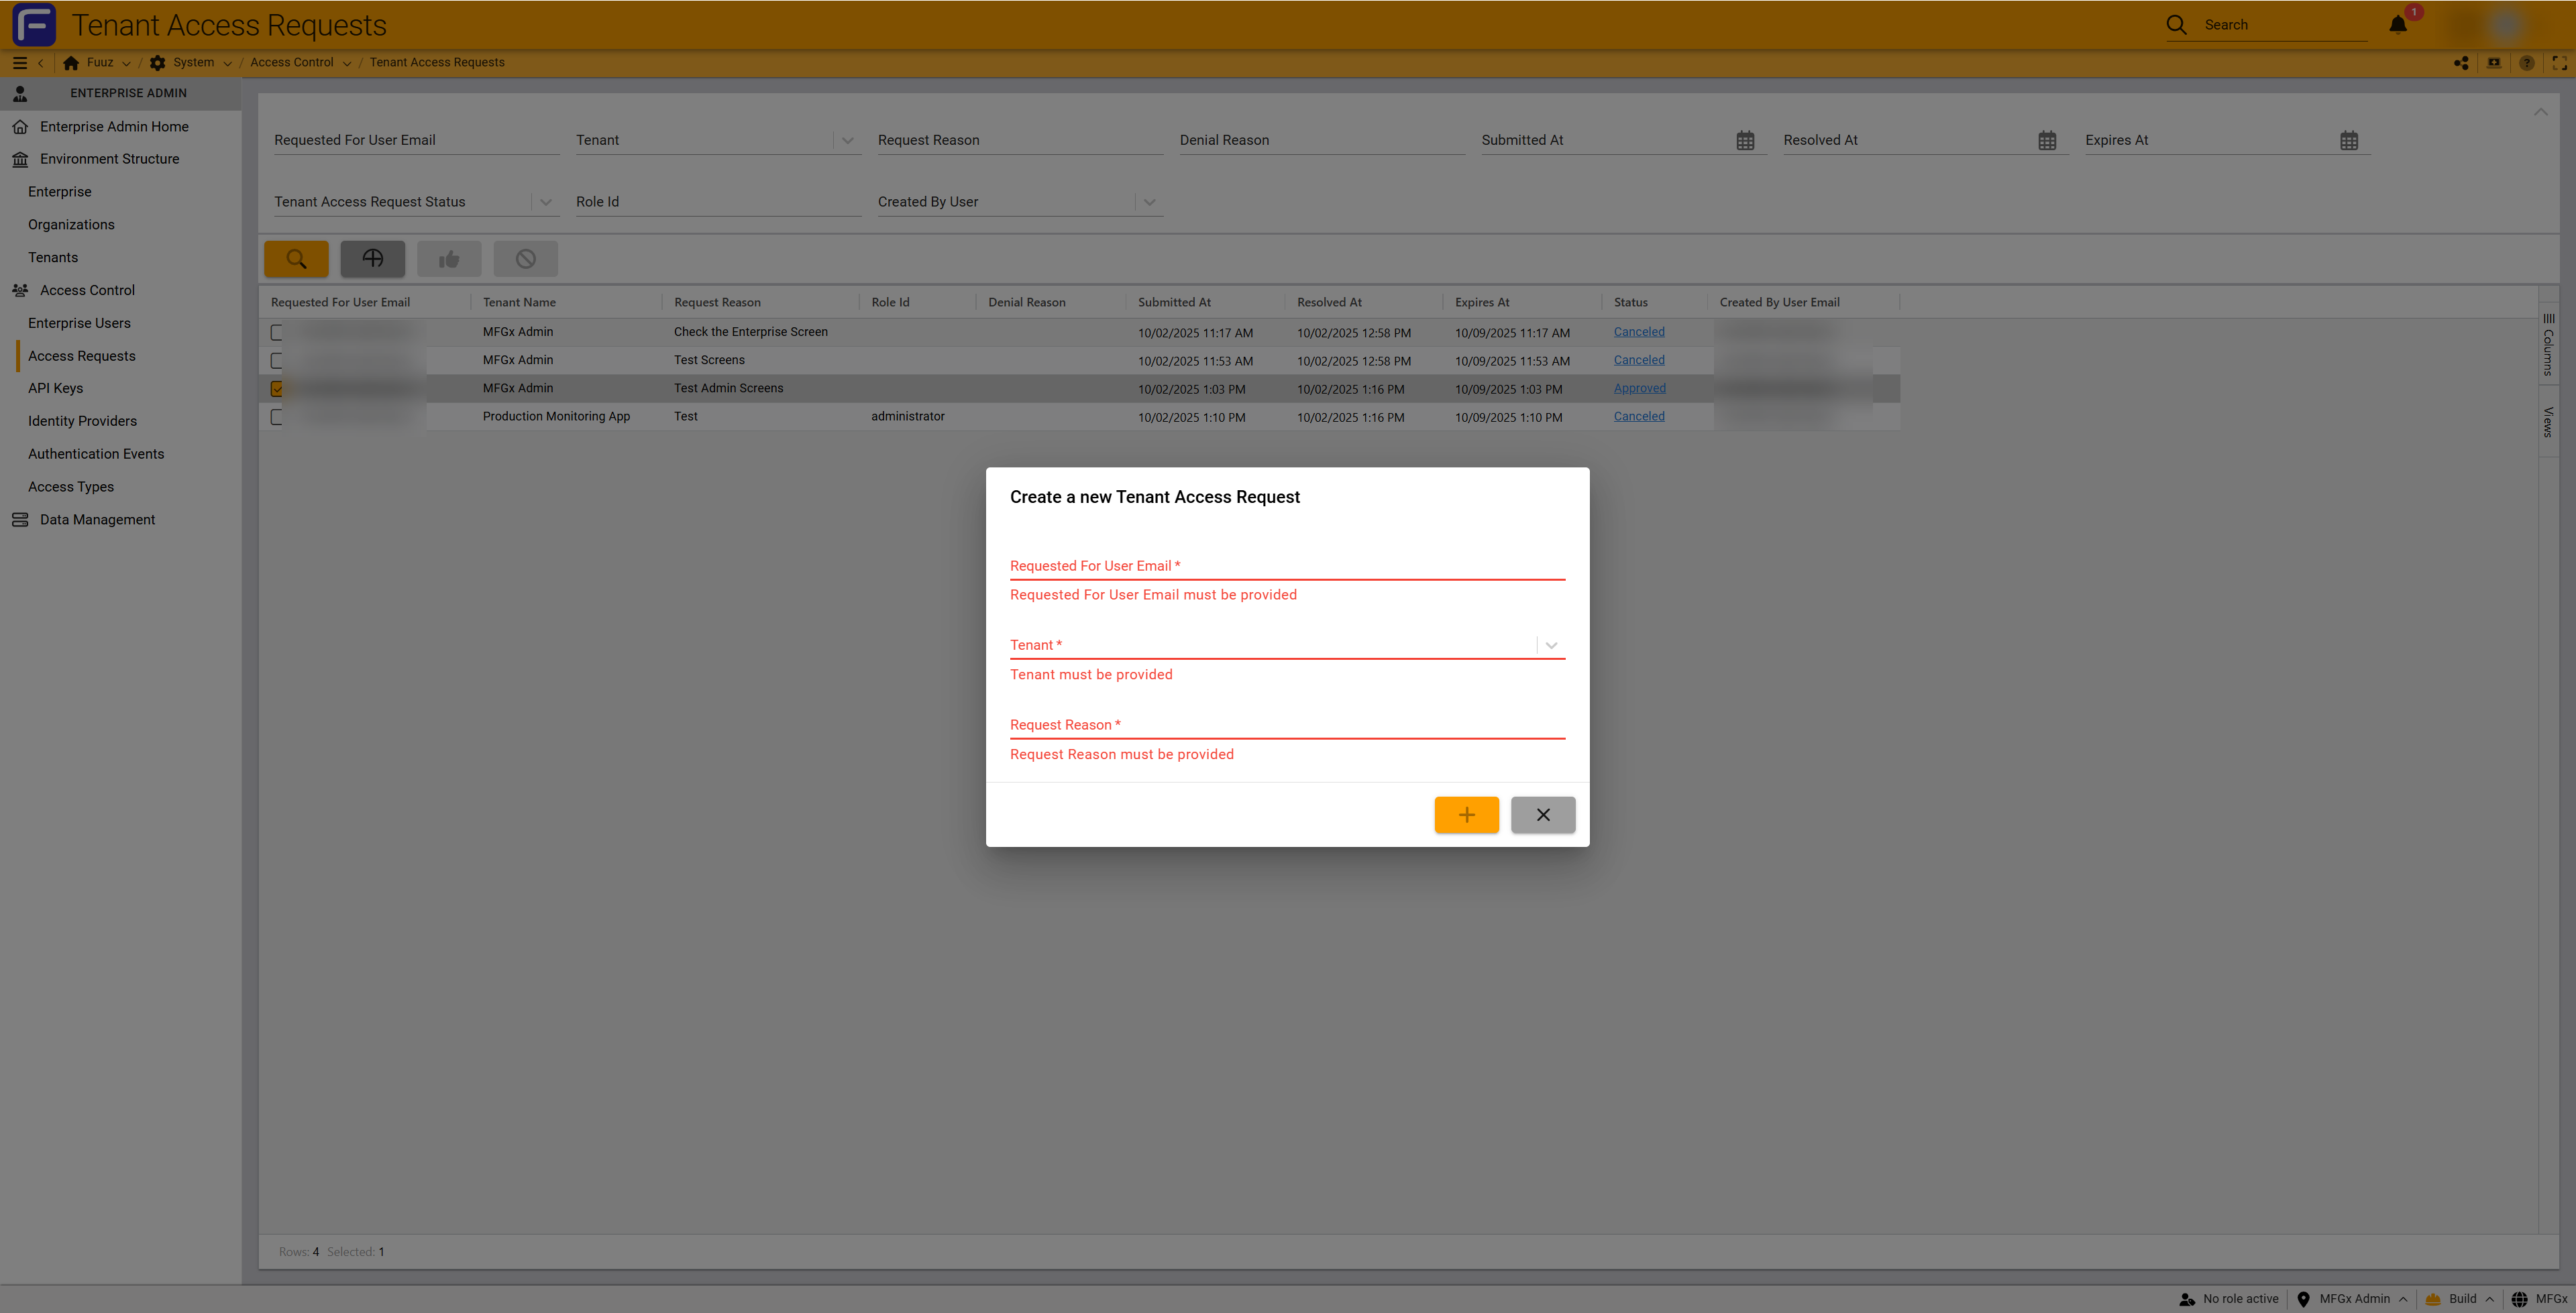Click Enterprise Admin user icon in sidebar
The width and height of the screenshot is (2576, 1313).
pyautogui.click(x=20, y=93)
